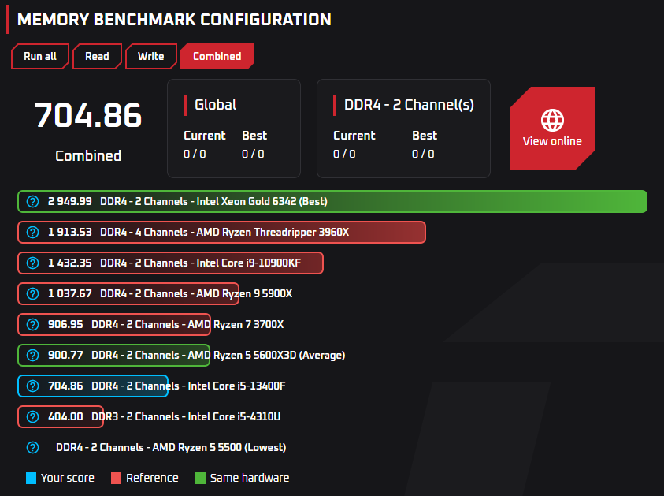Click DDR4 card Current 0 / 0 value
Screen dimensions: 664x496
coord(344,154)
